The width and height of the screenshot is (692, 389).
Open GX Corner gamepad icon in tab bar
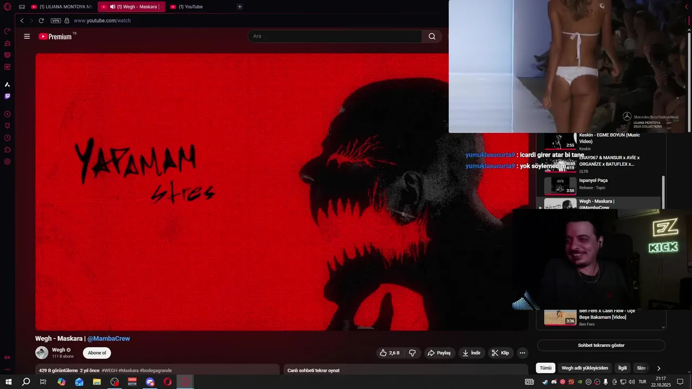coord(22,6)
